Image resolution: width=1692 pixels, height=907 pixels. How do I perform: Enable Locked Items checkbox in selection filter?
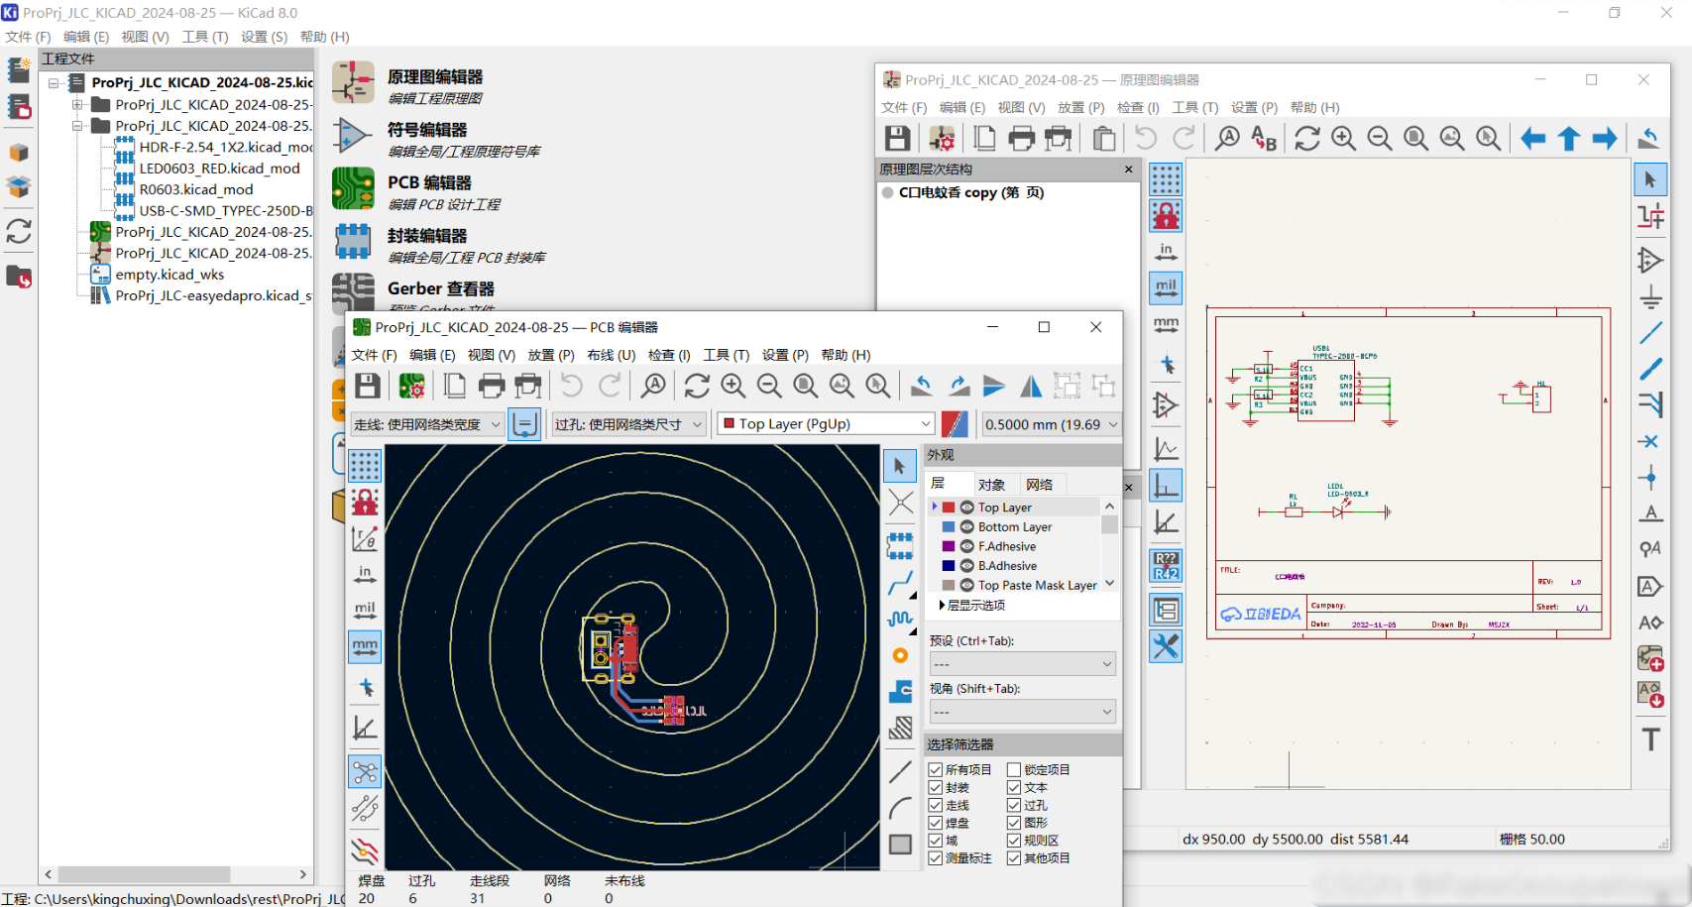tap(1014, 769)
